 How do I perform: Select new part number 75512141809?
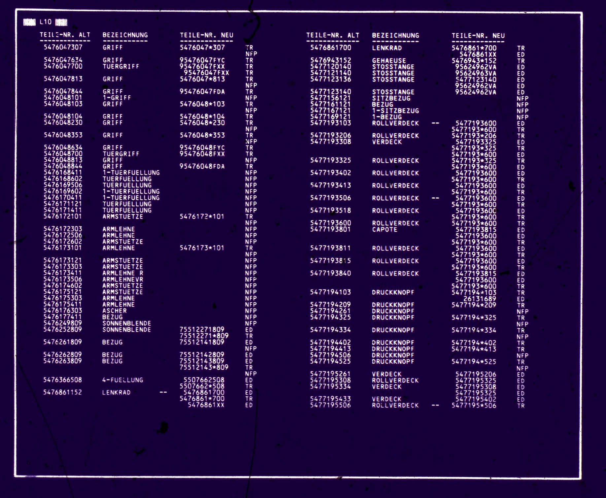coord(202,342)
